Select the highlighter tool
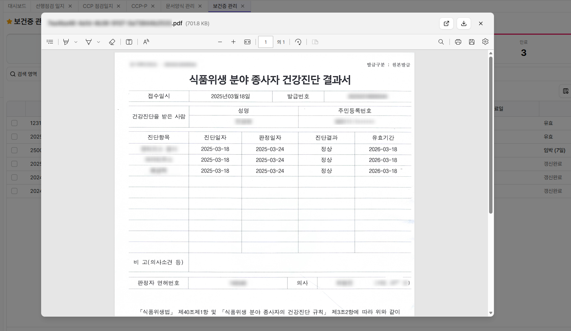 [66, 42]
